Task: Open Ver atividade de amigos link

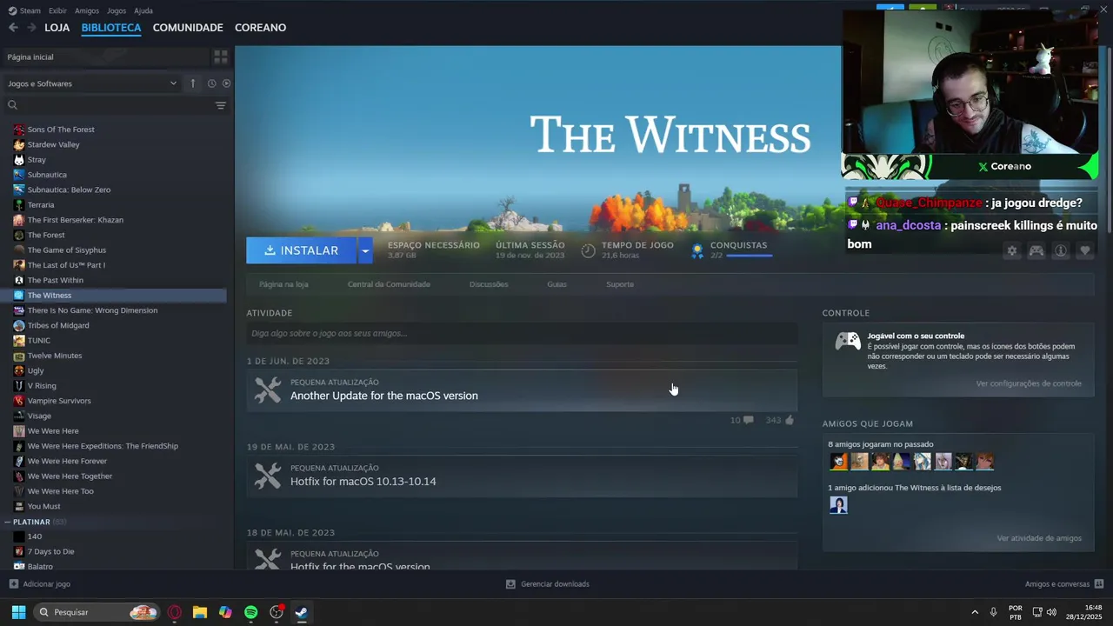Action: coord(1039,538)
